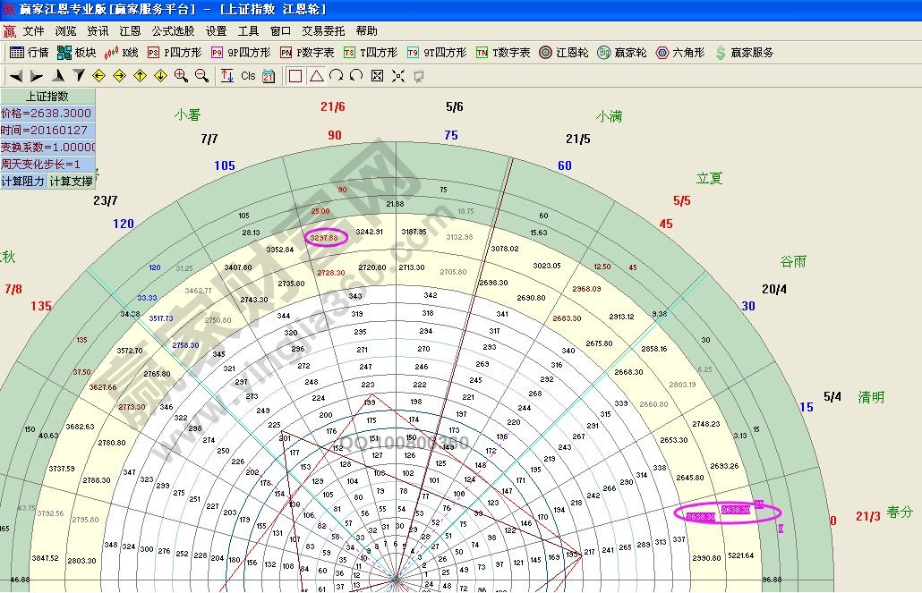Open the 文件 menu
Viewport: 922px width, 593px height.
tap(33, 30)
